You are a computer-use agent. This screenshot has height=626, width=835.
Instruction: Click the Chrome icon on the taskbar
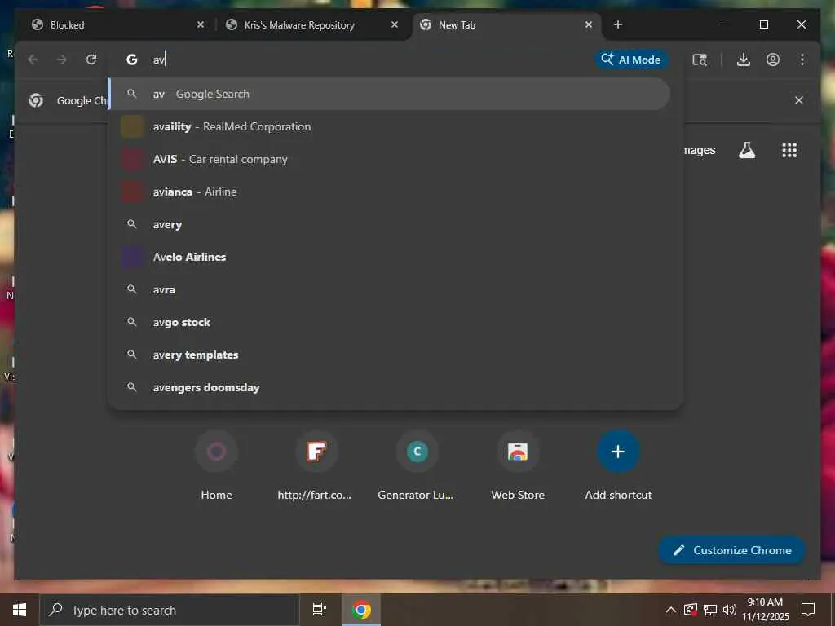point(361,610)
